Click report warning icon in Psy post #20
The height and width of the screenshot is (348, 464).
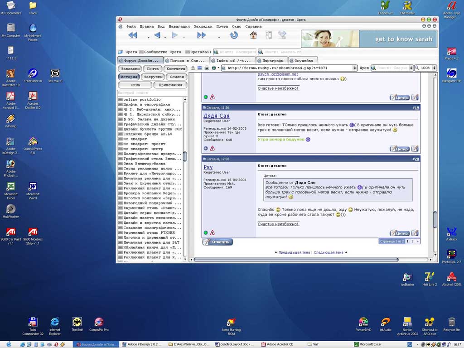[x=212, y=233]
